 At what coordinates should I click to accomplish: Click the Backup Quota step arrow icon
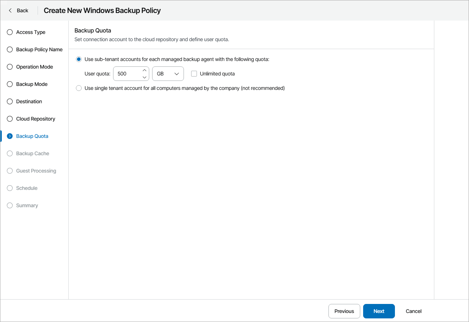pos(9,136)
